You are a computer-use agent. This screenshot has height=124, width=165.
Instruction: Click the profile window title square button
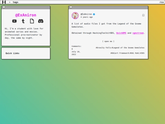tap(4, 7)
